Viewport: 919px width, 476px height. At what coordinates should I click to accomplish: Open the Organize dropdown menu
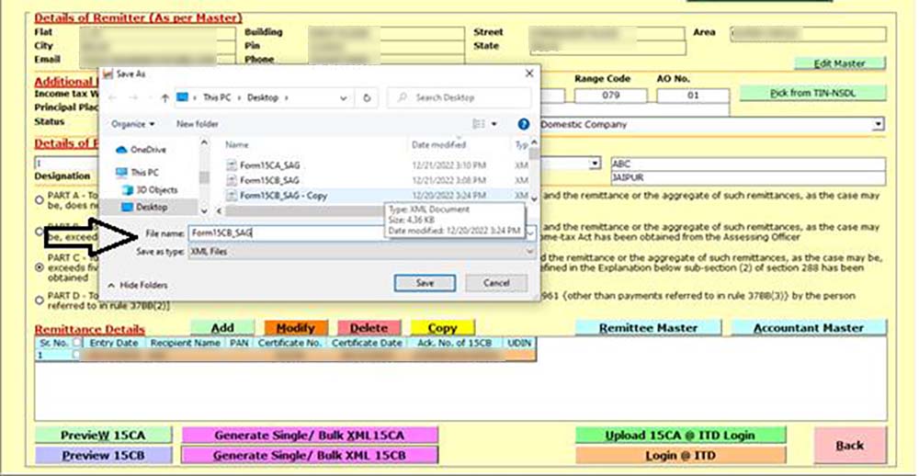[x=133, y=123]
